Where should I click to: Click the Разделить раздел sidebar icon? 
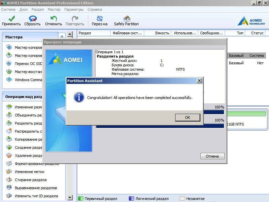coord(9,123)
